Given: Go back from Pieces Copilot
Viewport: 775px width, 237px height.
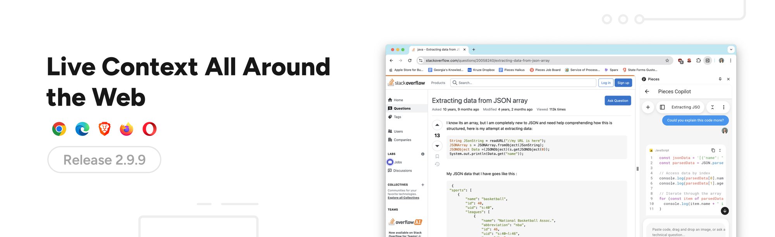Looking at the screenshot, I should pyautogui.click(x=647, y=91).
